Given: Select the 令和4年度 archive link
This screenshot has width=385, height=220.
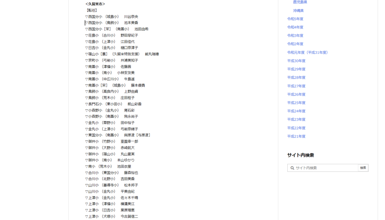Looking at the screenshot, I should [x=295, y=27].
